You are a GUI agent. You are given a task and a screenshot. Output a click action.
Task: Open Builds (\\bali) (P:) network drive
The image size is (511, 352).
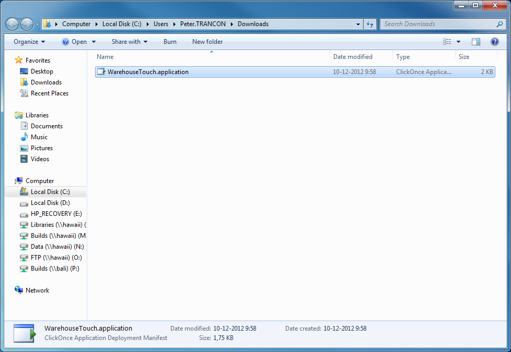coord(55,269)
